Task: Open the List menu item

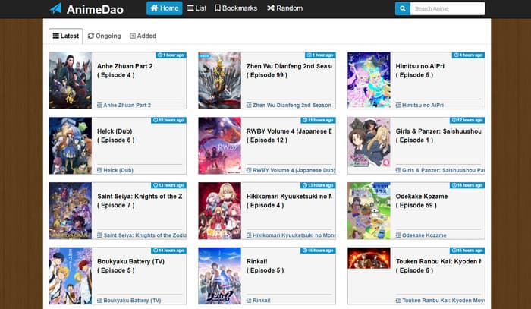Action: (x=196, y=8)
